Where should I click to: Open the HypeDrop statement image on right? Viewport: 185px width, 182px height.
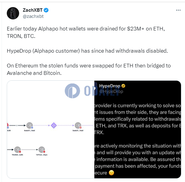pos(138,129)
